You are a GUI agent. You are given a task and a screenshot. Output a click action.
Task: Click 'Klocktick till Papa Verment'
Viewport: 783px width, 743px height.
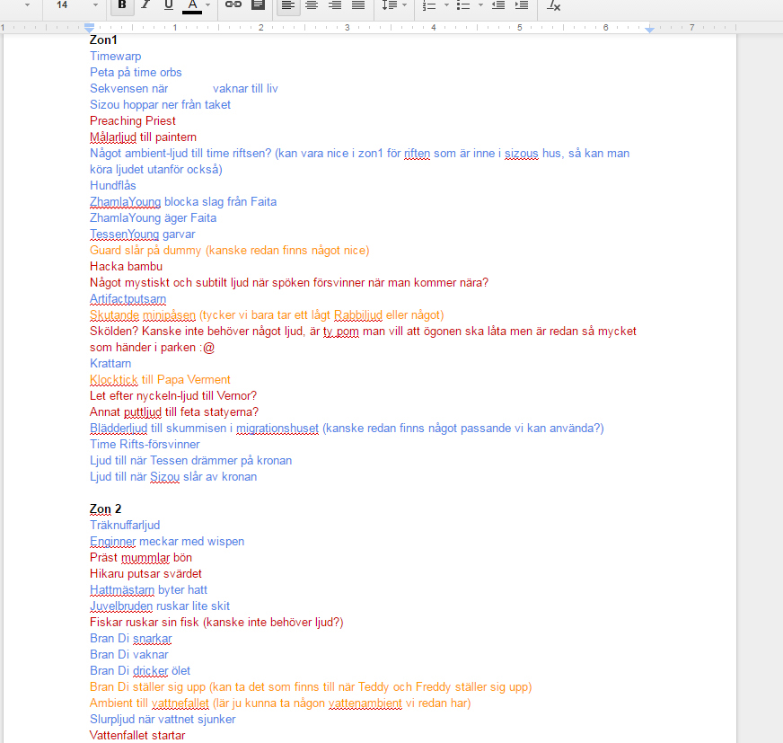click(x=160, y=380)
